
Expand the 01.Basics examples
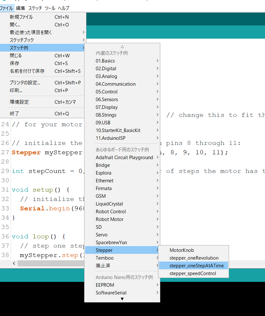point(122,61)
